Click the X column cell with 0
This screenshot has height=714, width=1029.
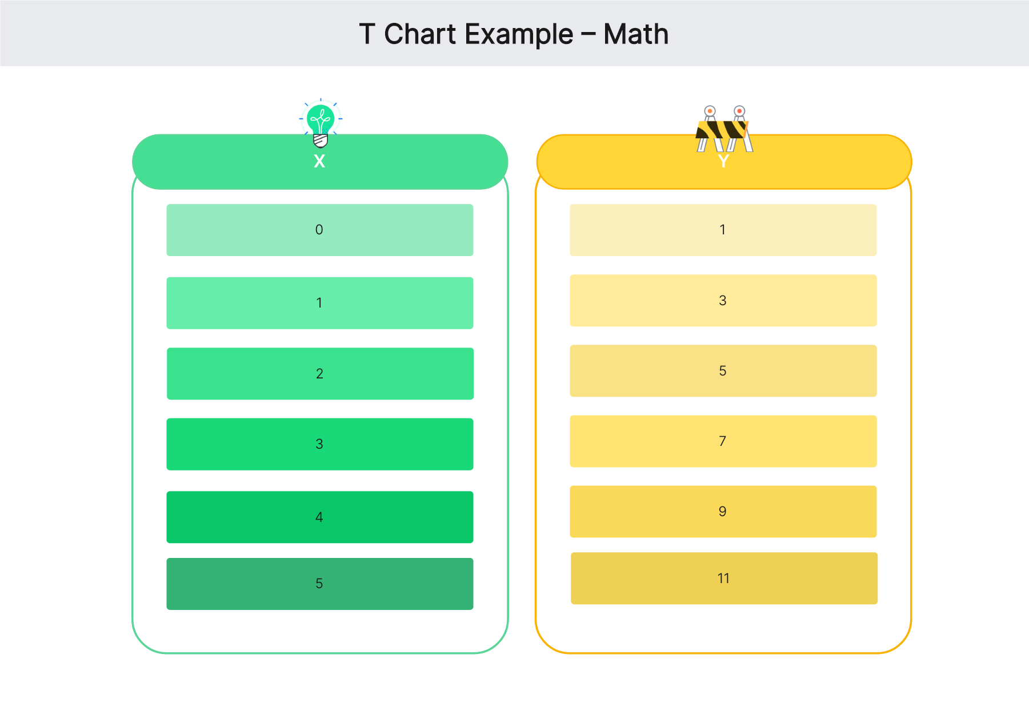(319, 230)
